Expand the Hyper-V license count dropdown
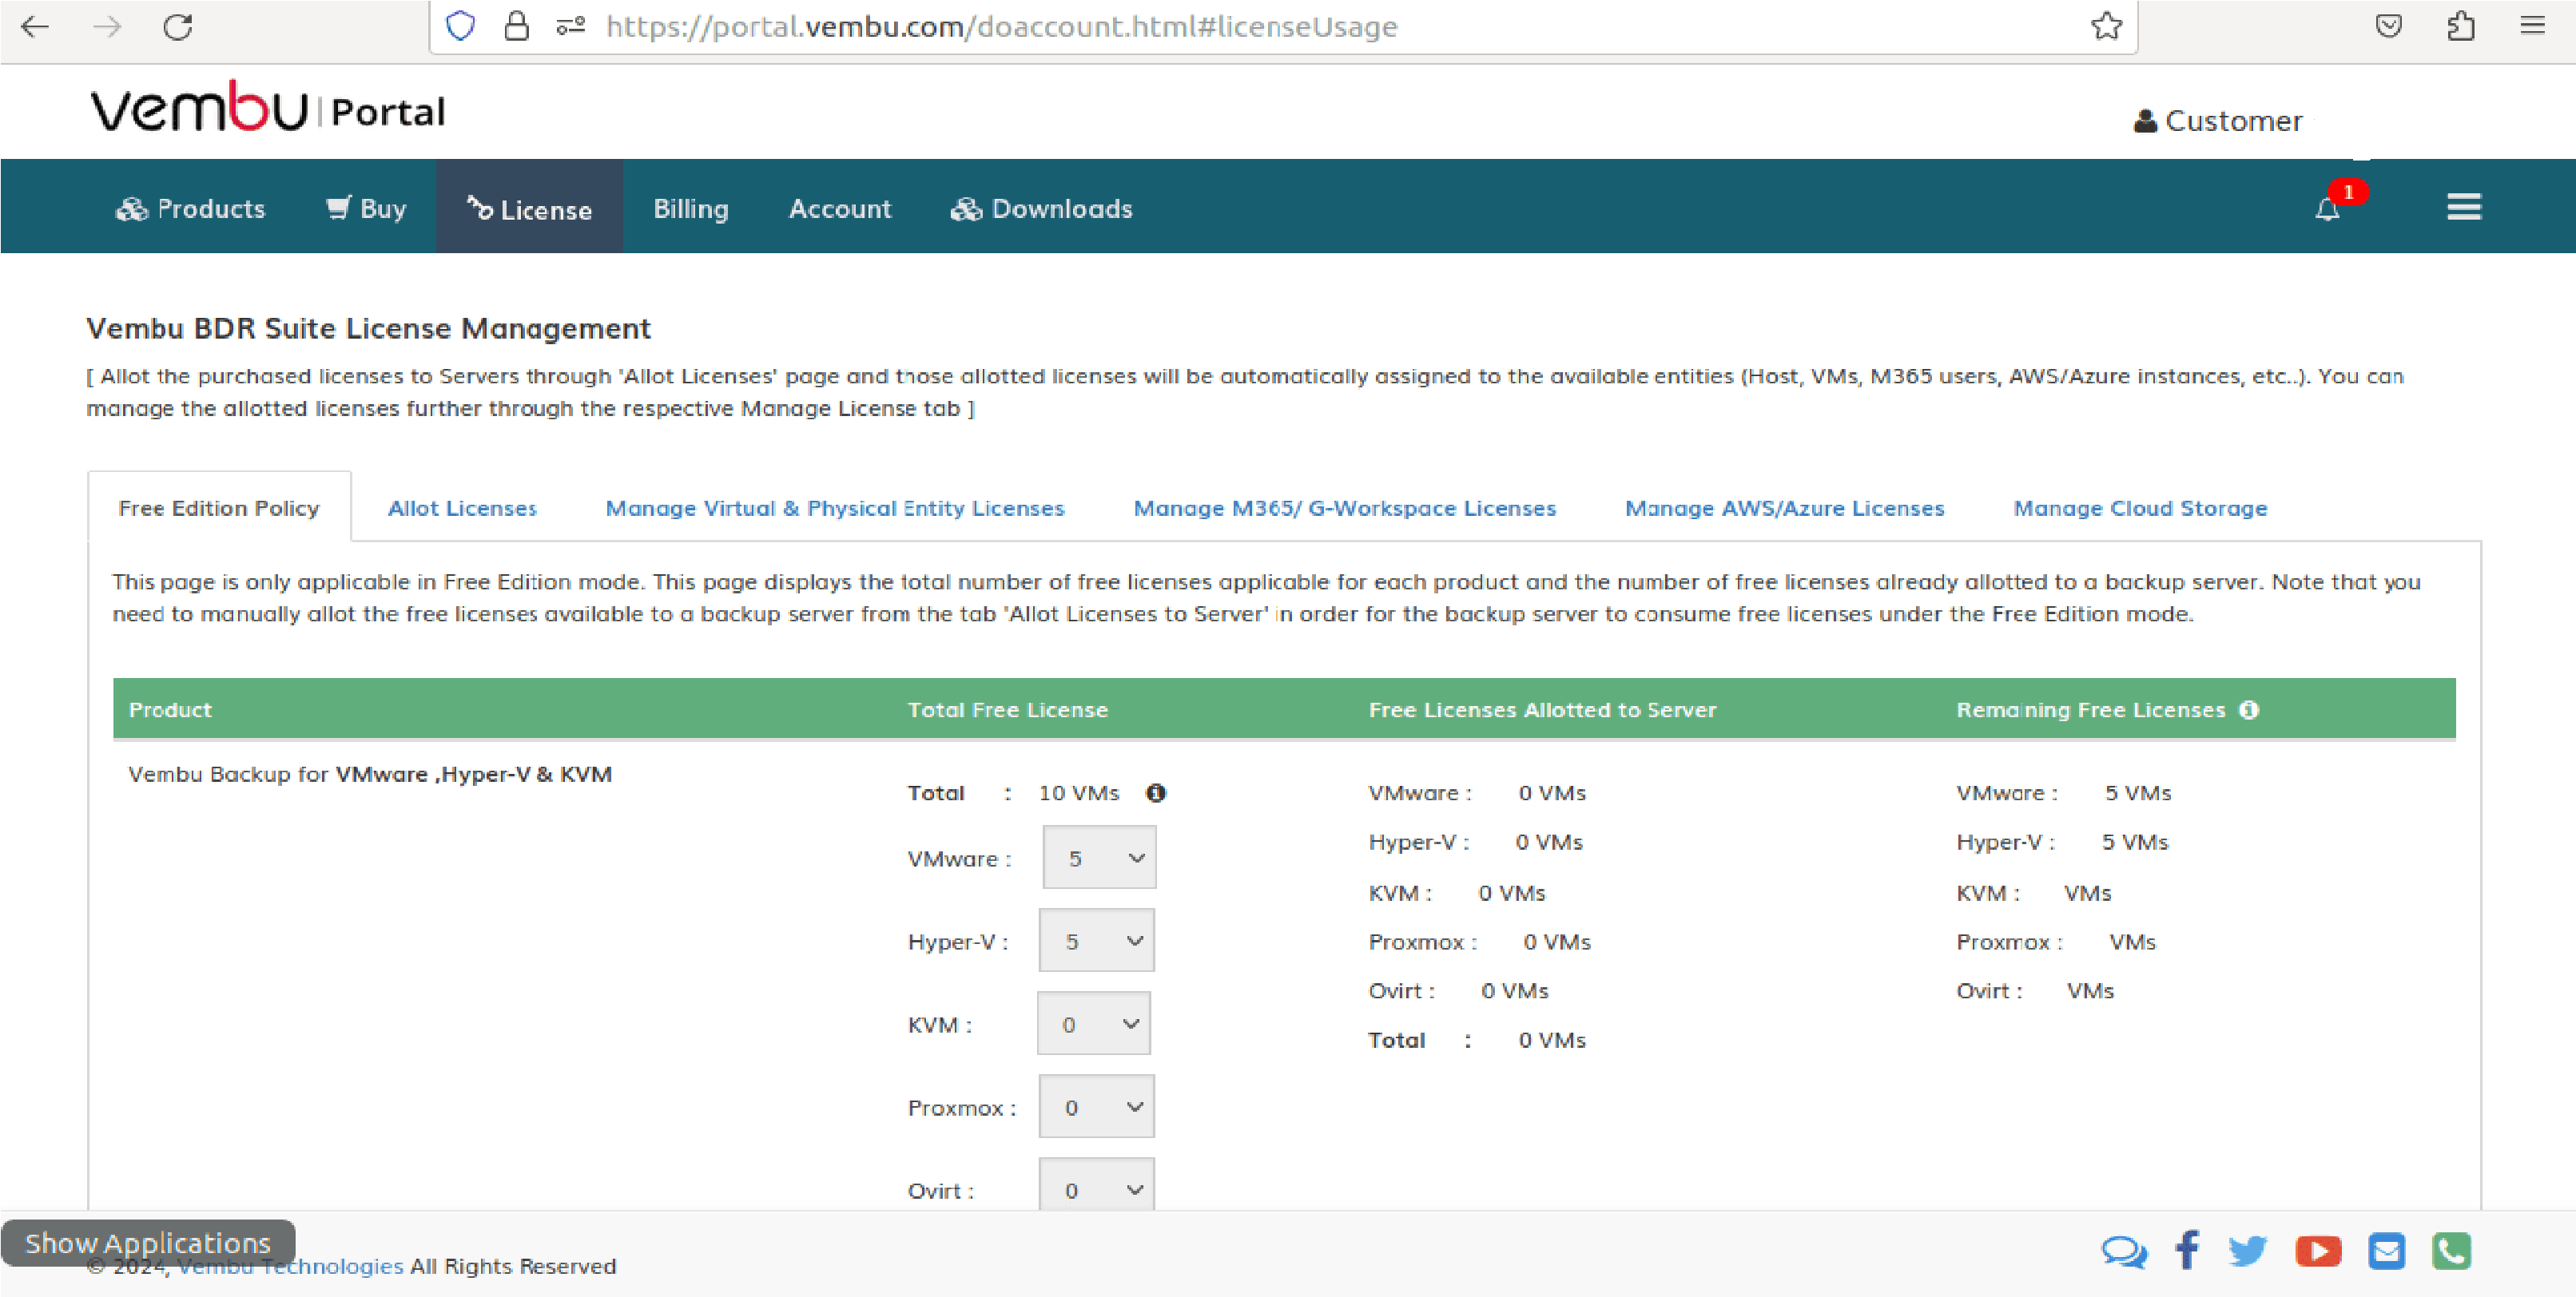 [1097, 940]
